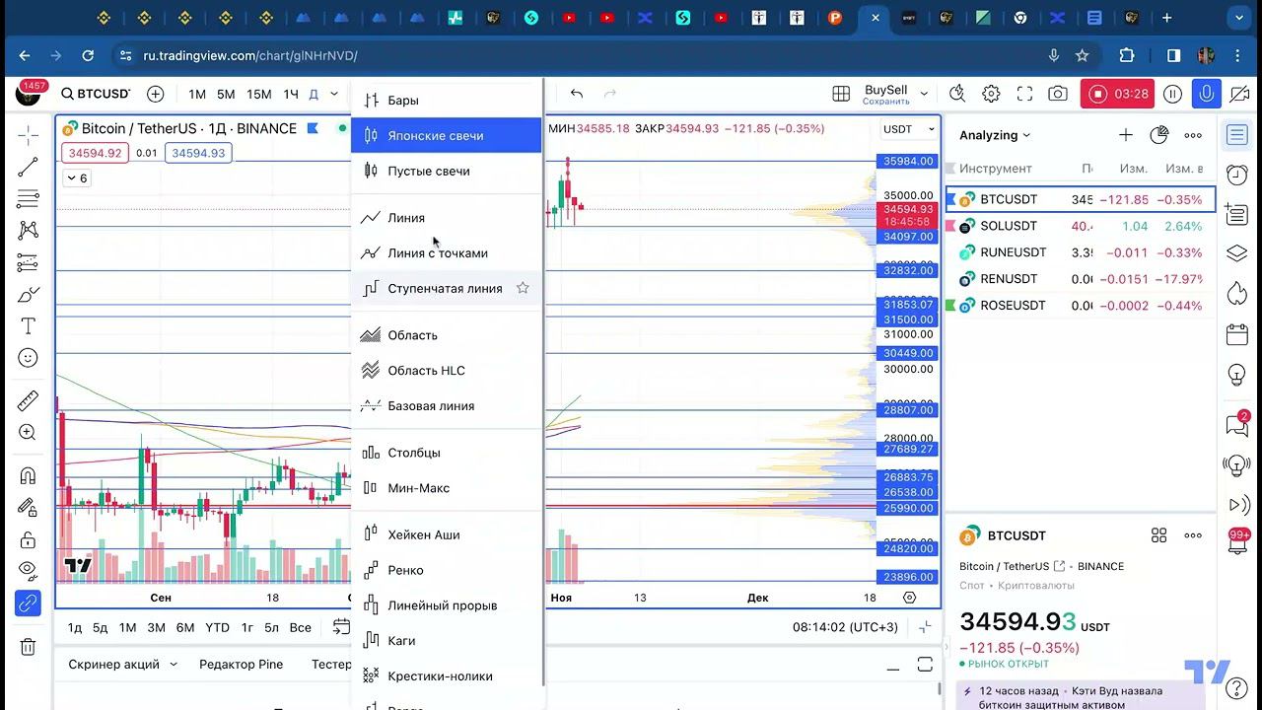Add Ступенчатая линия to favorites star
The width and height of the screenshot is (1262, 710).
click(523, 288)
